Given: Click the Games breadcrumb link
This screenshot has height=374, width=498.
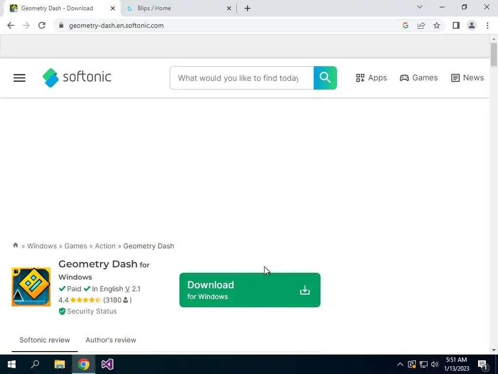Looking at the screenshot, I should pos(75,246).
